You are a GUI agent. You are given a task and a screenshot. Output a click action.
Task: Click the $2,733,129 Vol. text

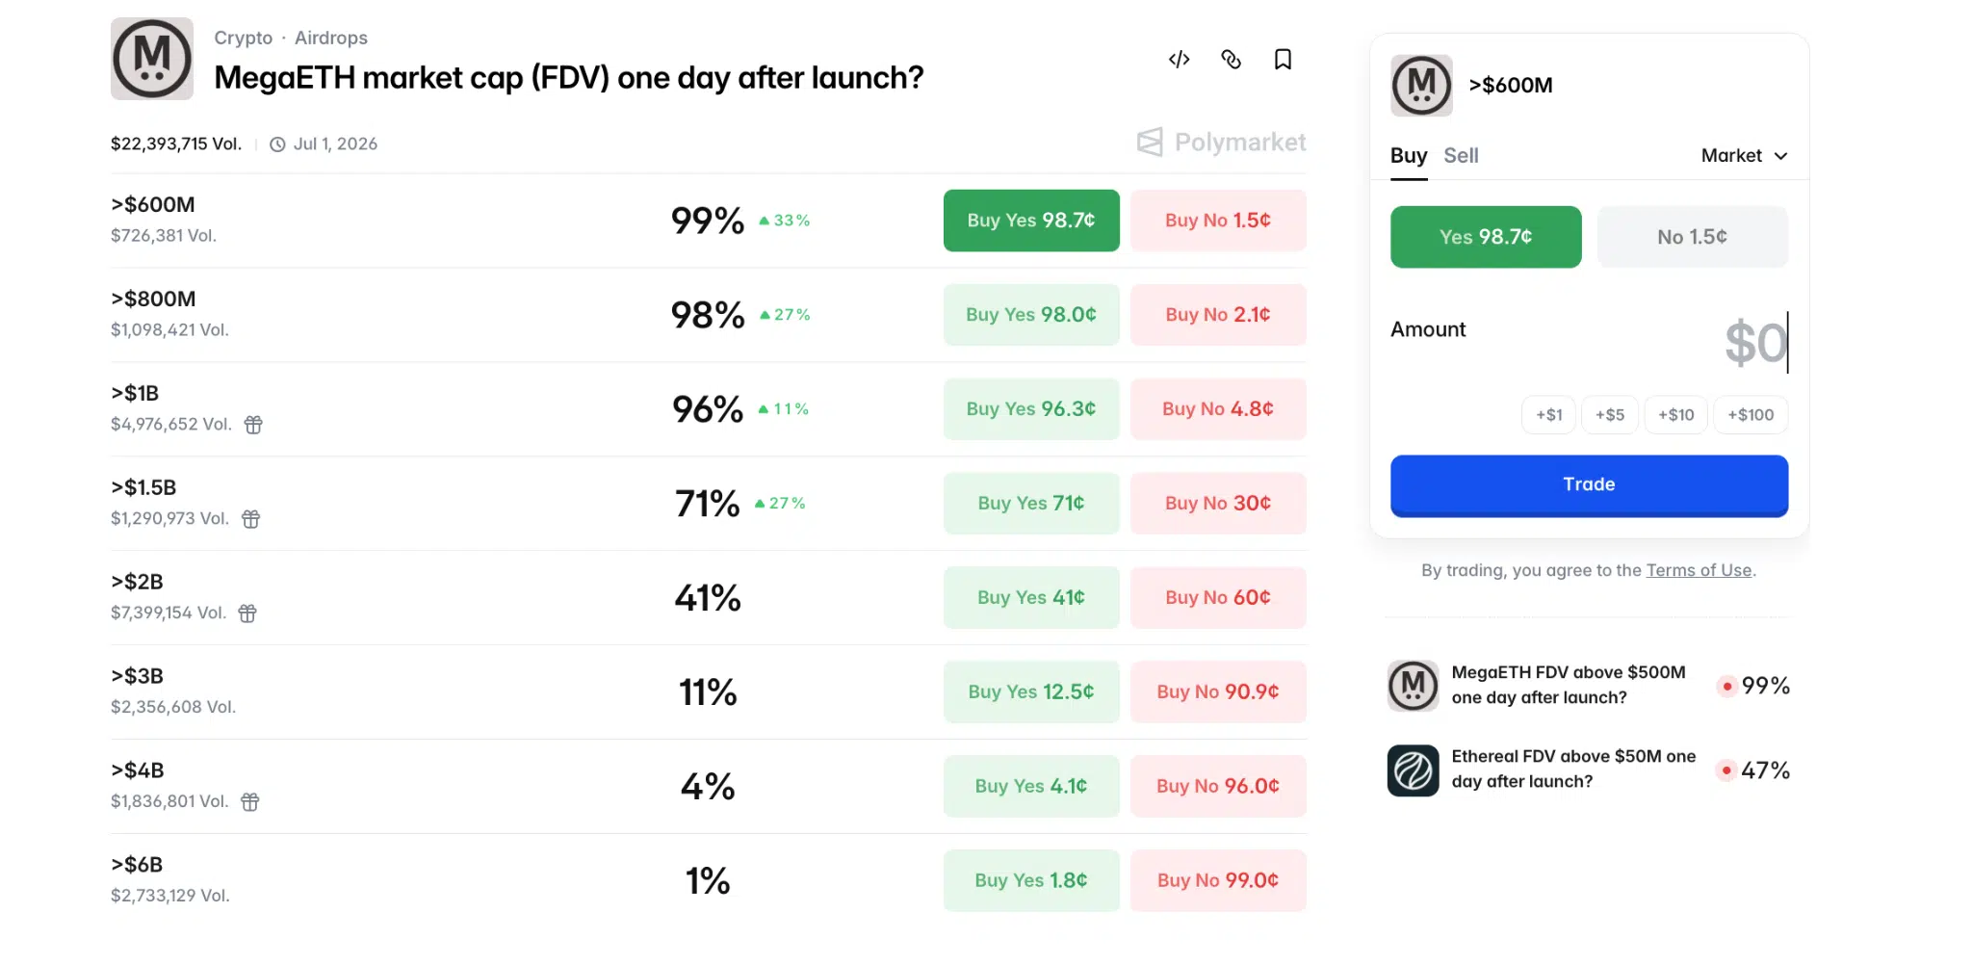tap(170, 896)
